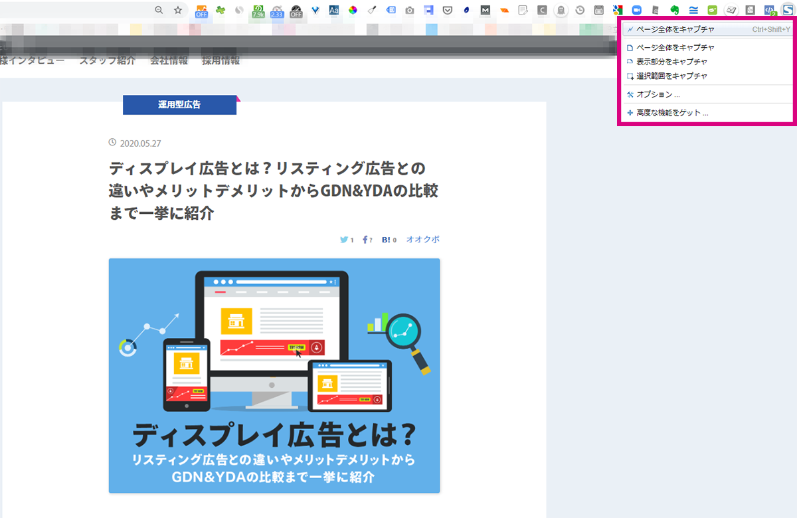Viewport: 797px width, 518px height.
Task: Click the orange parallelogram extension icon
Action: point(505,10)
